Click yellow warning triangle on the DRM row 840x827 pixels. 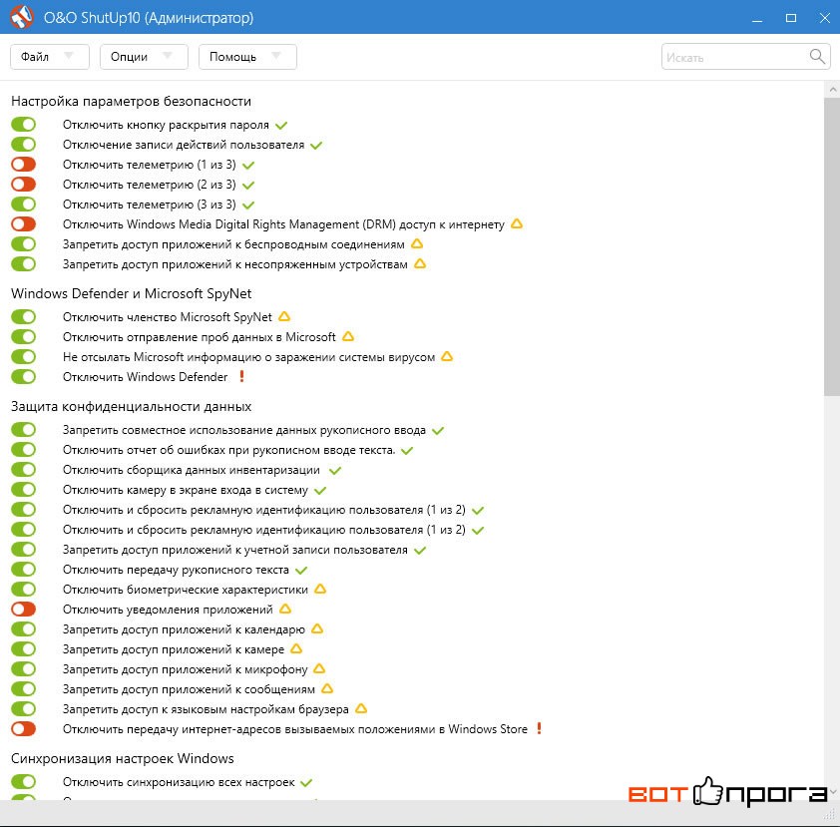(x=517, y=223)
